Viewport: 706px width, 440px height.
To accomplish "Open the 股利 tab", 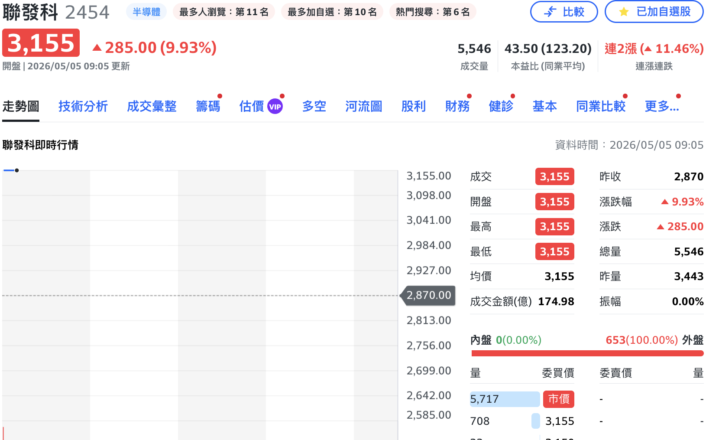I will click(414, 106).
